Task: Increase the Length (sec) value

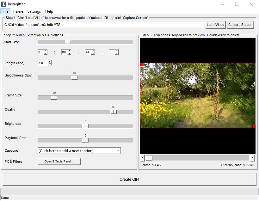Action: coord(50,62)
